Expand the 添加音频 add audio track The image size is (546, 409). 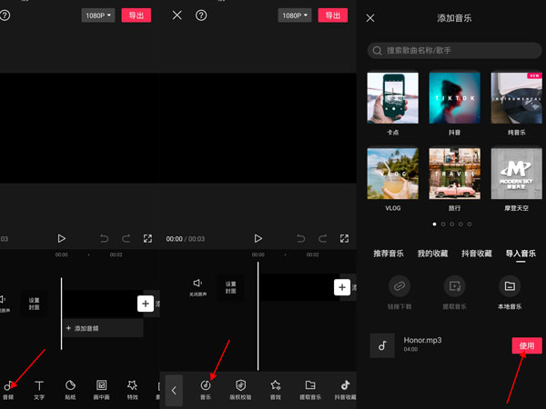point(100,327)
